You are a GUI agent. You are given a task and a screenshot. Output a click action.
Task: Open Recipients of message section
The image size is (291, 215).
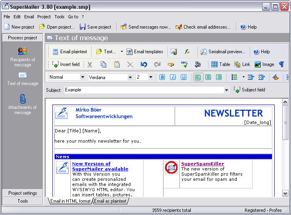point(23,57)
